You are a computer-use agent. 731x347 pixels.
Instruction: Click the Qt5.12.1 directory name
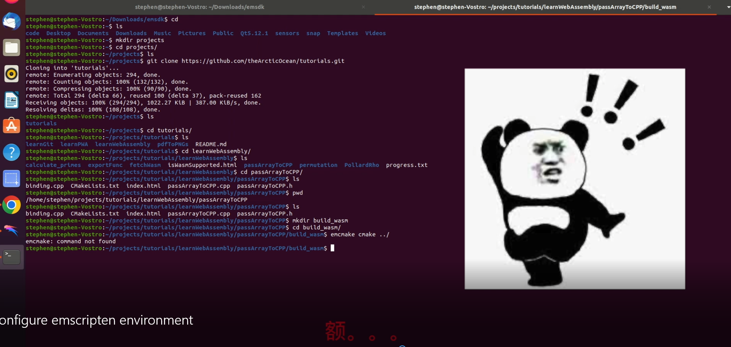(x=254, y=33)
